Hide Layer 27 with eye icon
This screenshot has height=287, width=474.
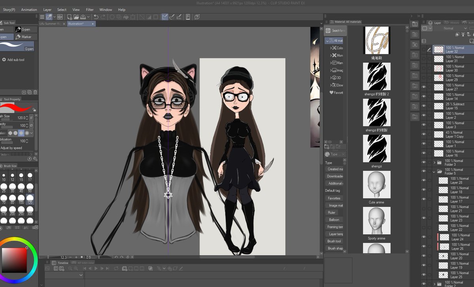[424, 87]
